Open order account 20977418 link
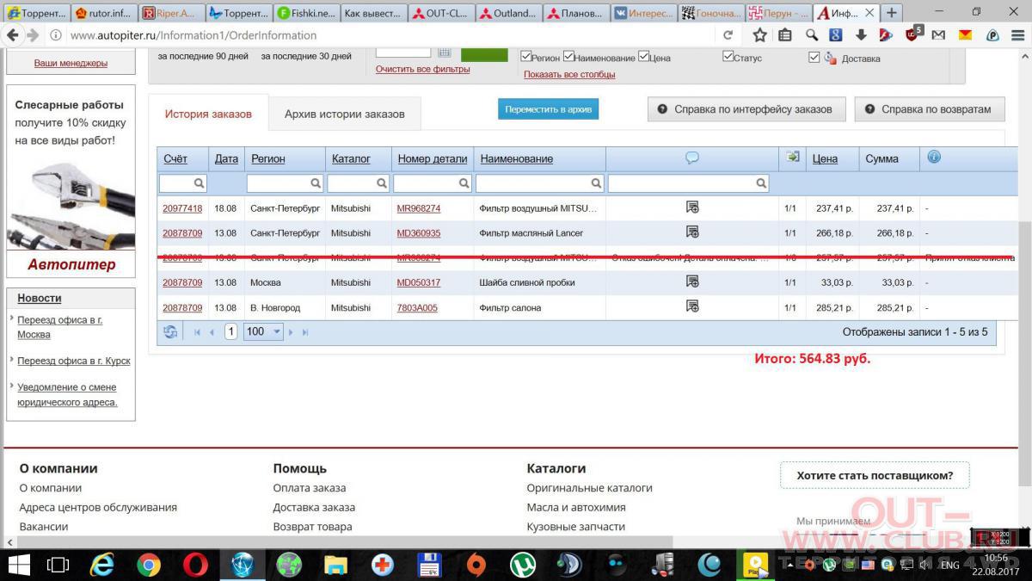The image size is (1032, 581). [x=182, y=208]
